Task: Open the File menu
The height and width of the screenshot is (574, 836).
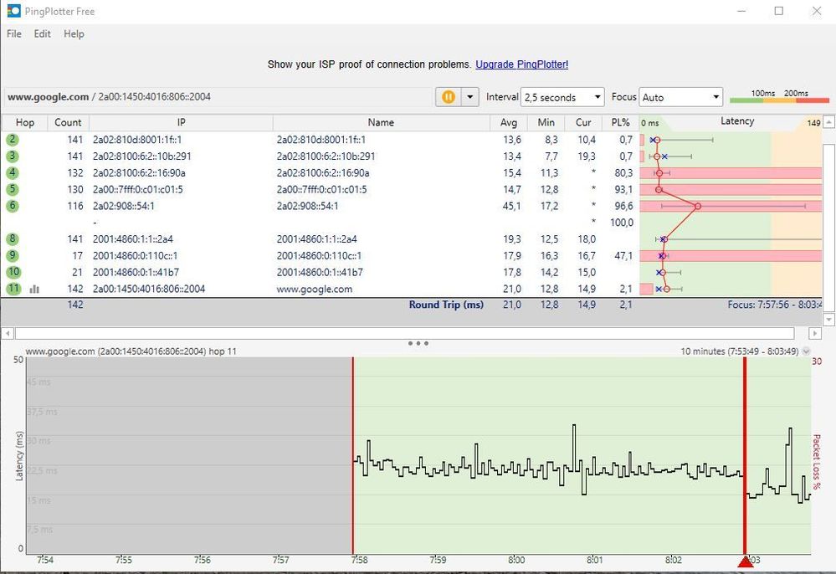Action: click(14, 34)
